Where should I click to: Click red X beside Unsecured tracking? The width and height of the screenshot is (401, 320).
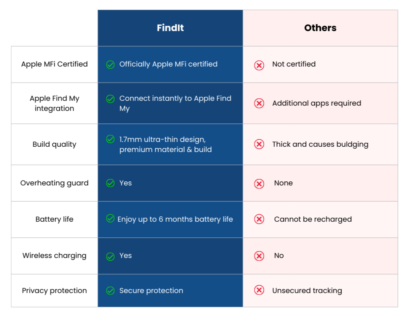click(259, 290)
